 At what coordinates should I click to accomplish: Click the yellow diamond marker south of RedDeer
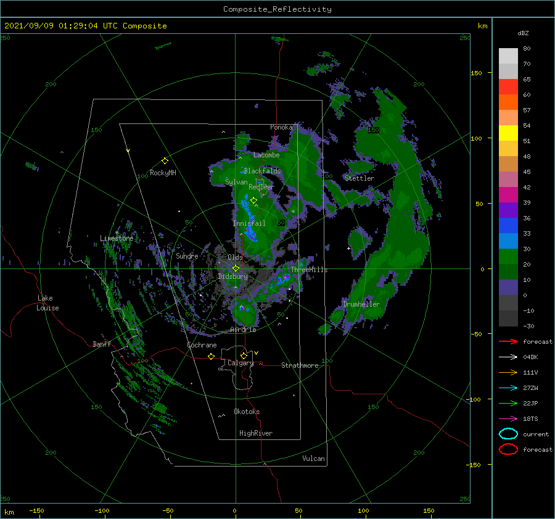tap(253, 201)
